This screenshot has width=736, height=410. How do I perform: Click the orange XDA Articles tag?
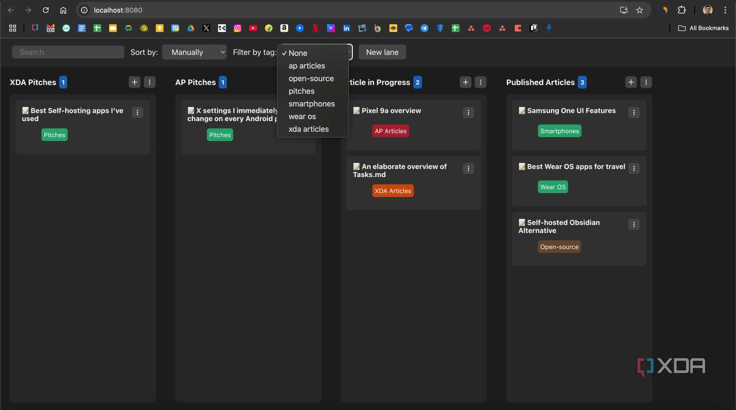pyautogui.click(x=393, y=191)
